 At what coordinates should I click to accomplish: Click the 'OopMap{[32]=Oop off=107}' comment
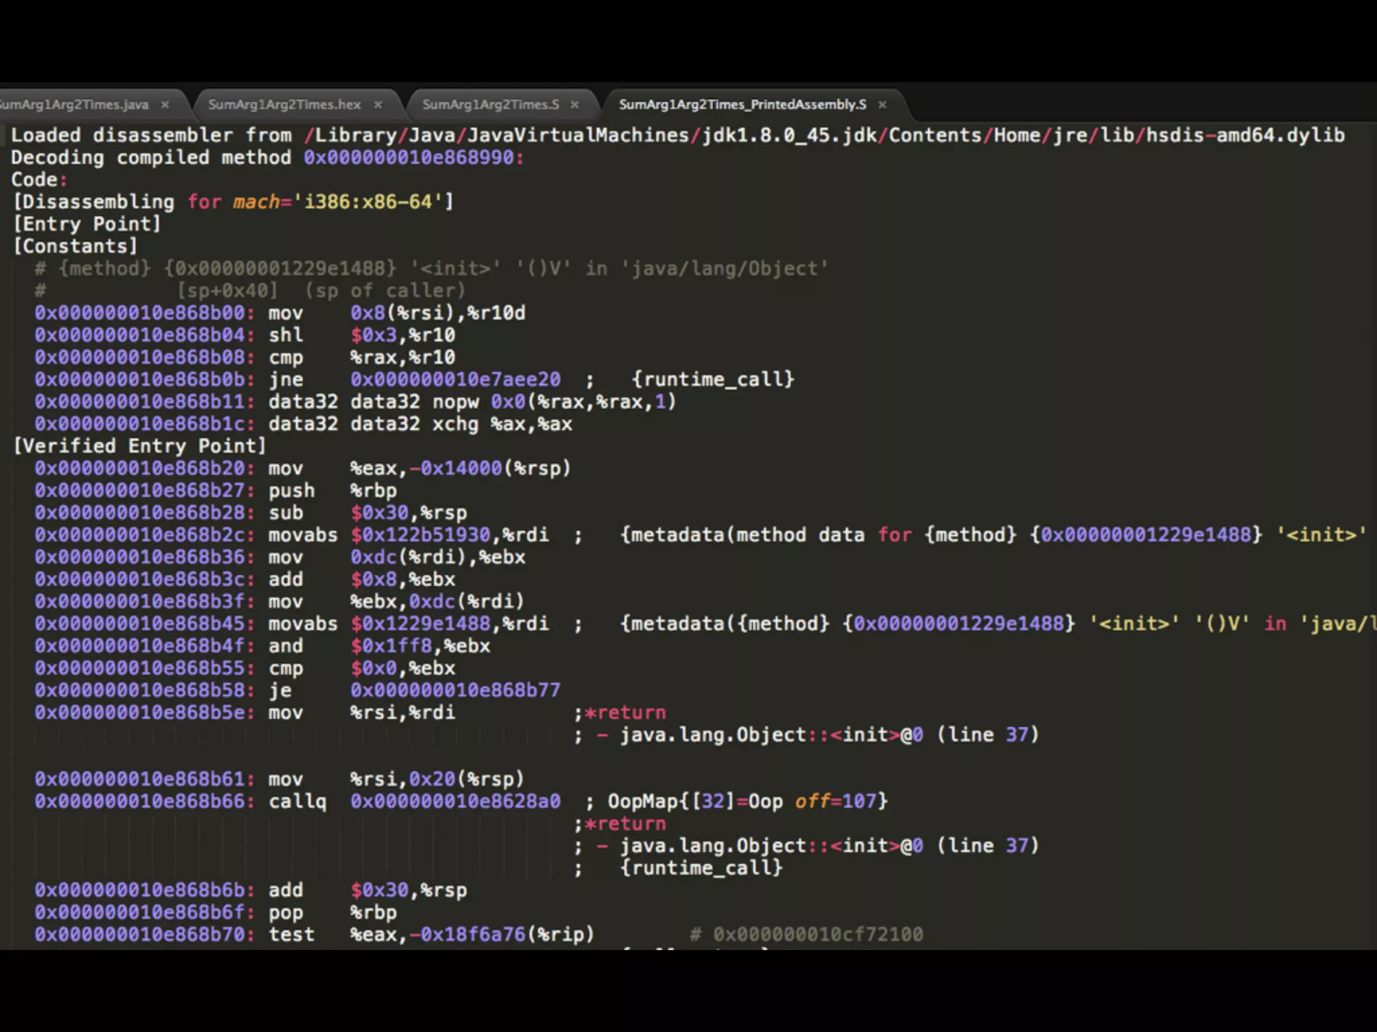click(748, 802)
